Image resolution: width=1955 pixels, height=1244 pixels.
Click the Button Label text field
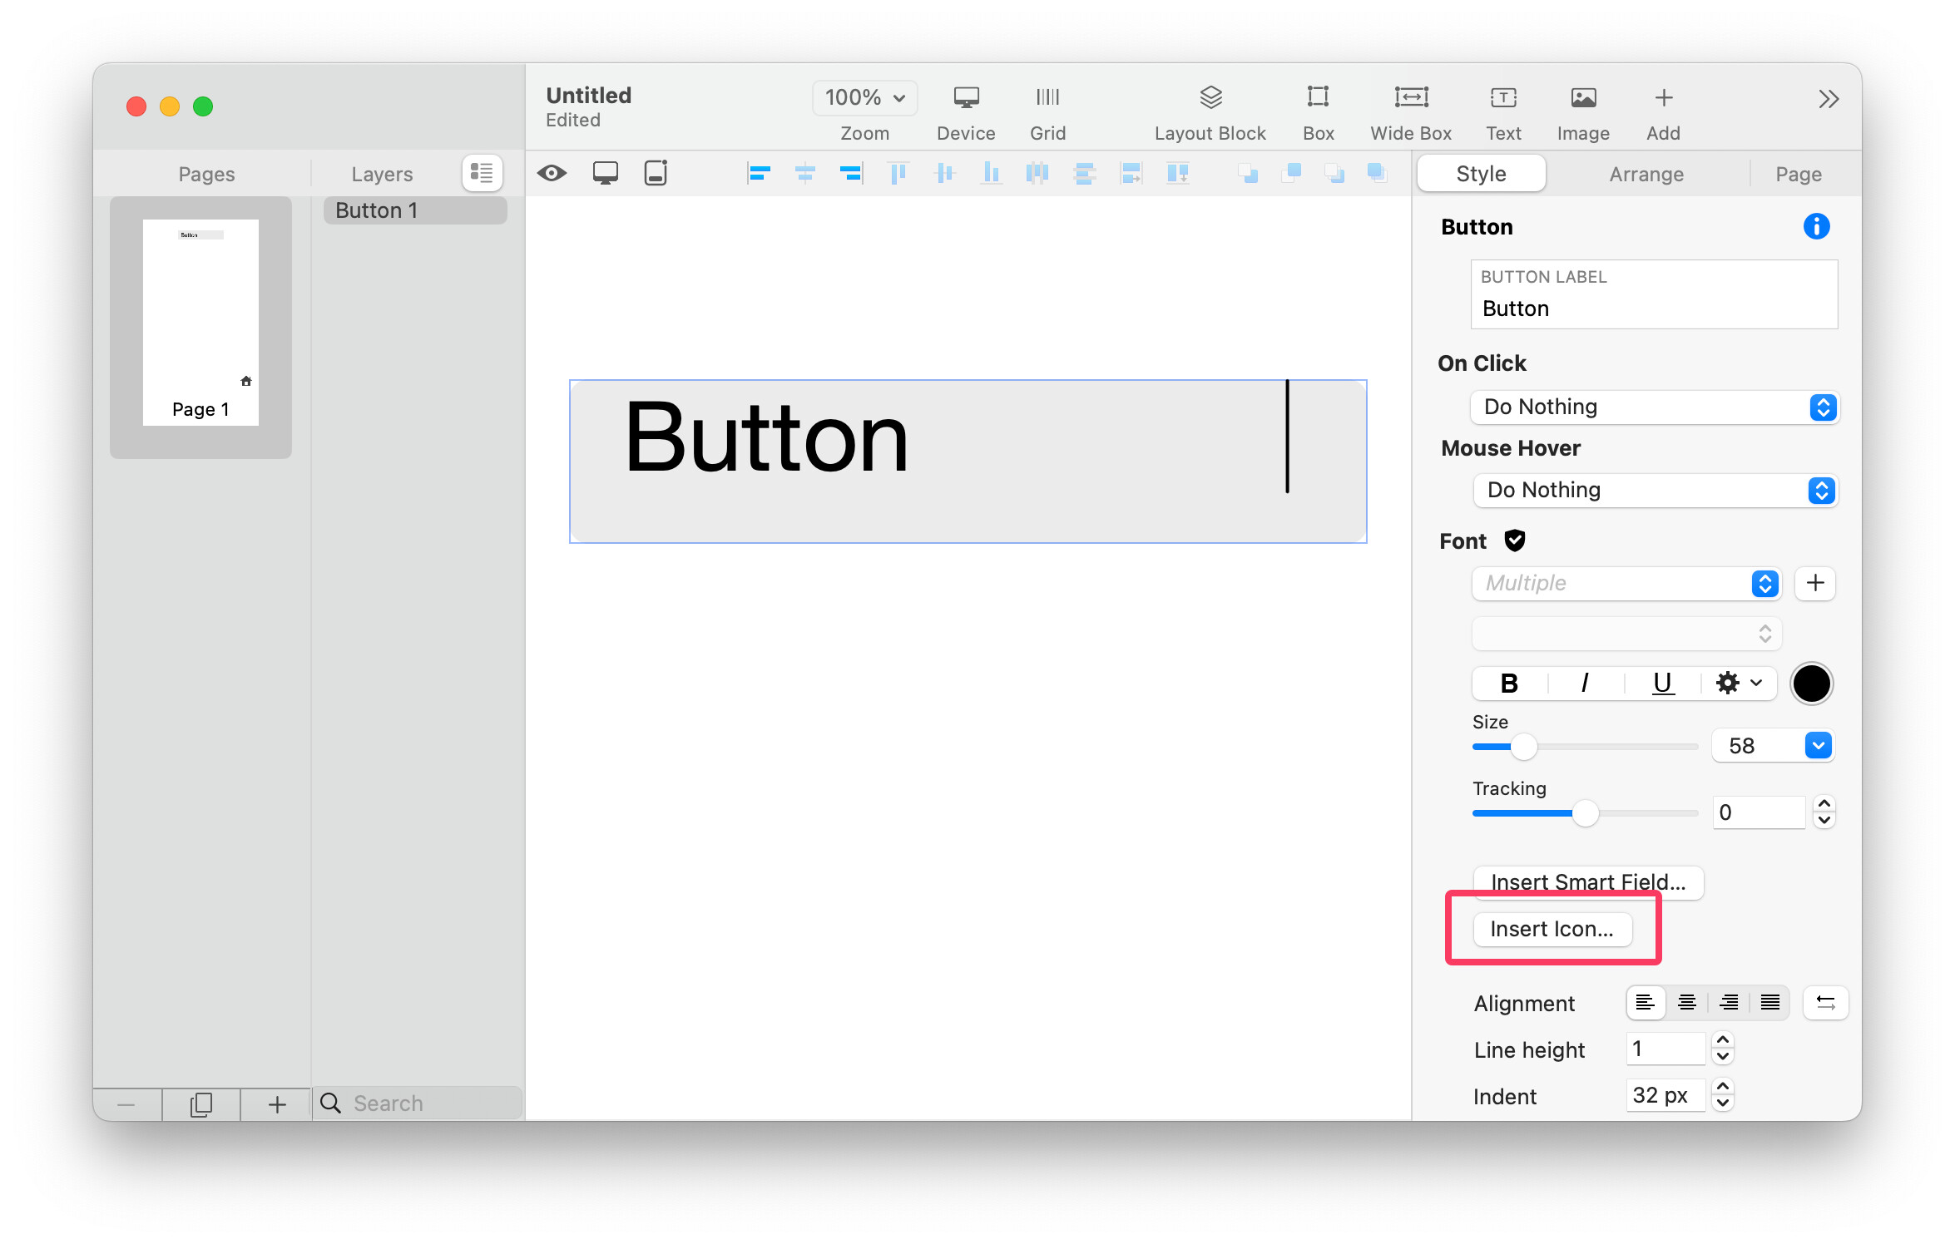point(1653,309)
